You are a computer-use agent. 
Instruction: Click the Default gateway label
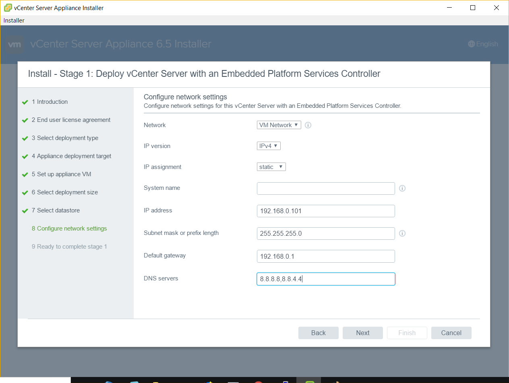165,255
